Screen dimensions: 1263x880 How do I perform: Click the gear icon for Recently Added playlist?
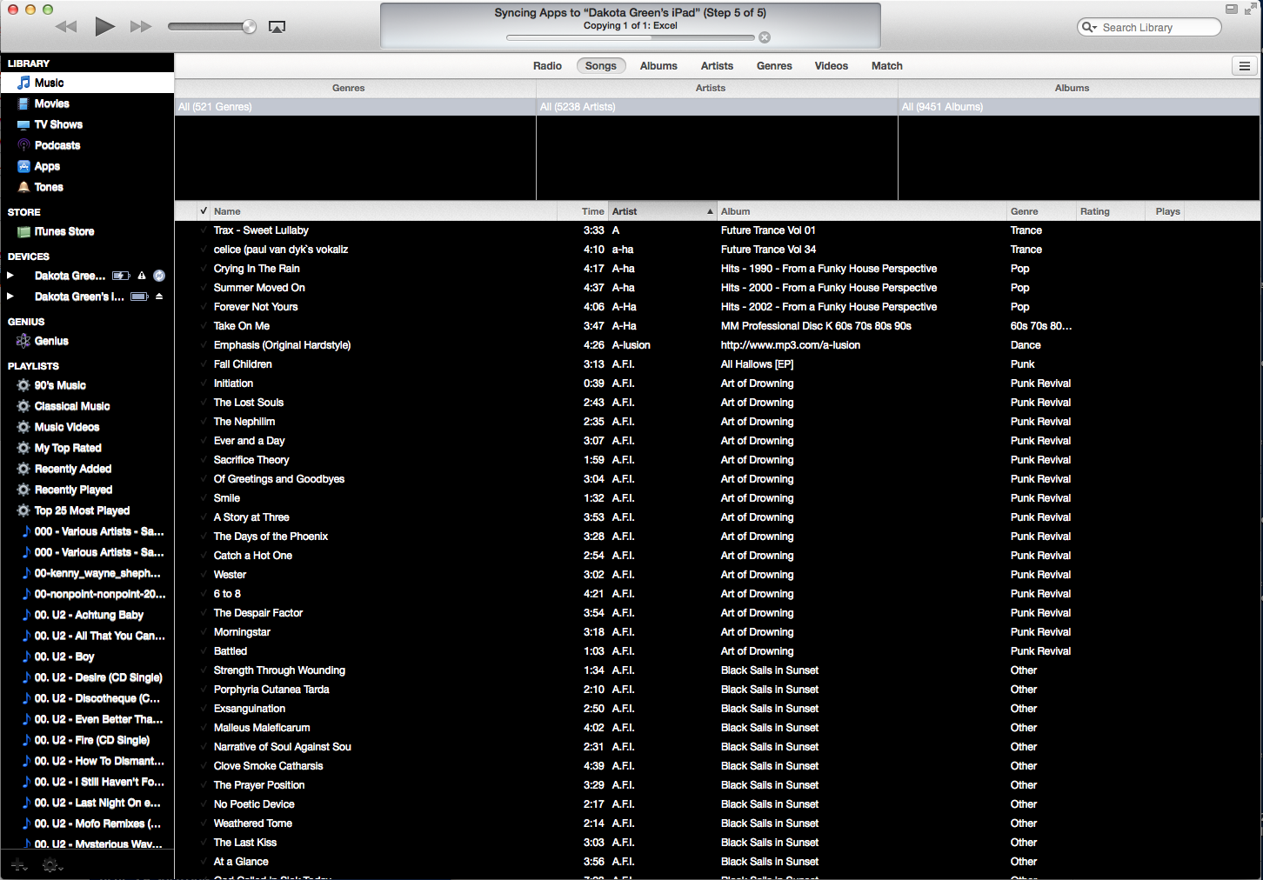point(23,469)
